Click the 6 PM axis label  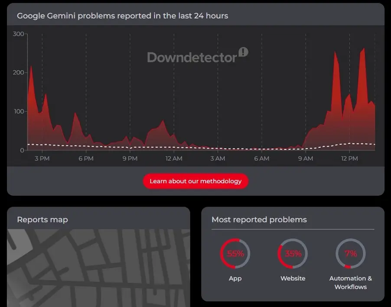[86, 158]
